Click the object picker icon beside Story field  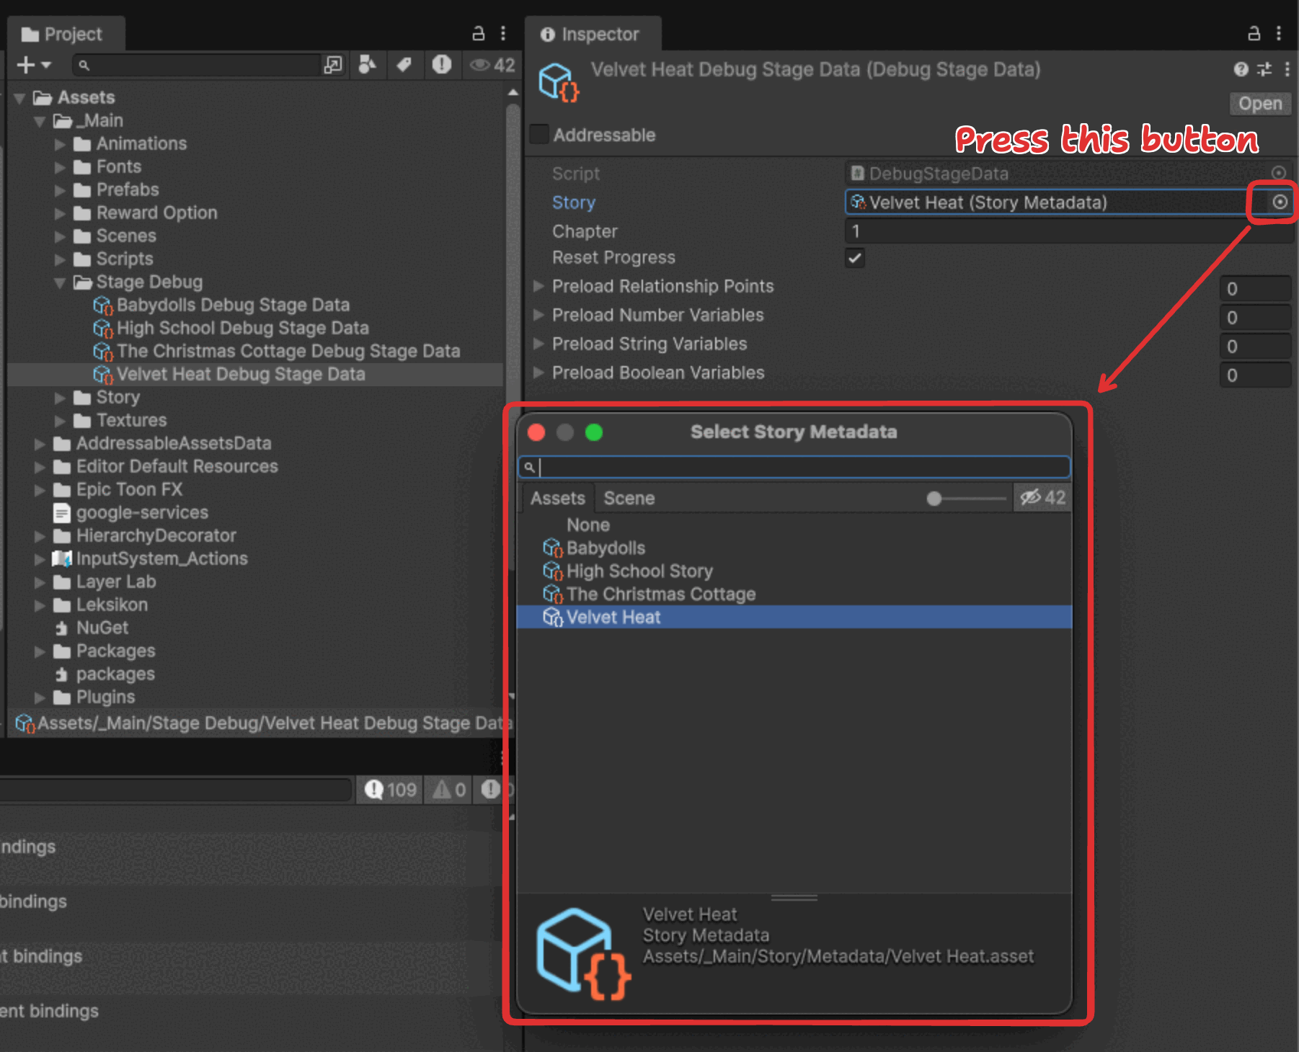pos(1280,202)
